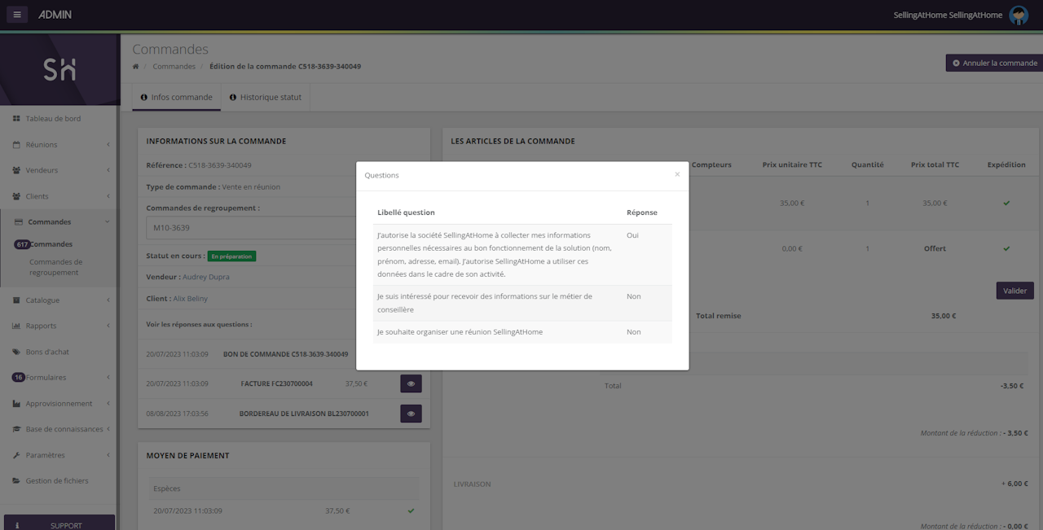Click the Bons d'achat tag icon
Viewport: 1043px width, 530px height.
pyautogui.click(x=16, y=352)
